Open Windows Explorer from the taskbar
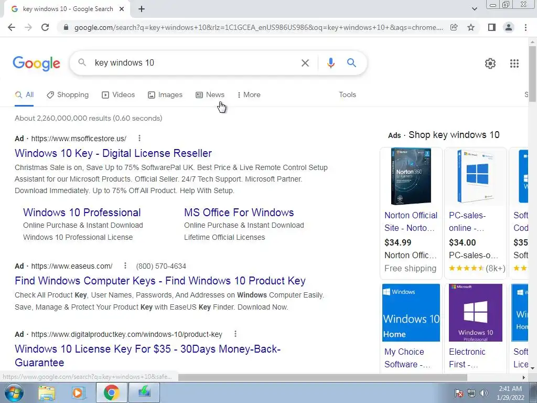 [x=47, y=393]
